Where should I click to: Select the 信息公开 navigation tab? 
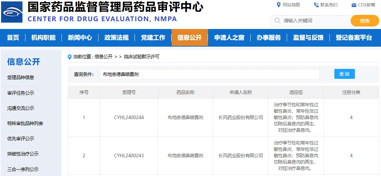coord(190,37)
